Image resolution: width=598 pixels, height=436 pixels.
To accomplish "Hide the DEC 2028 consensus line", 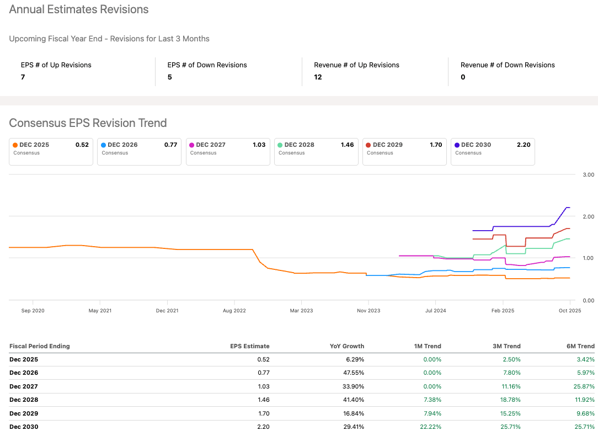I will point(316,151).
